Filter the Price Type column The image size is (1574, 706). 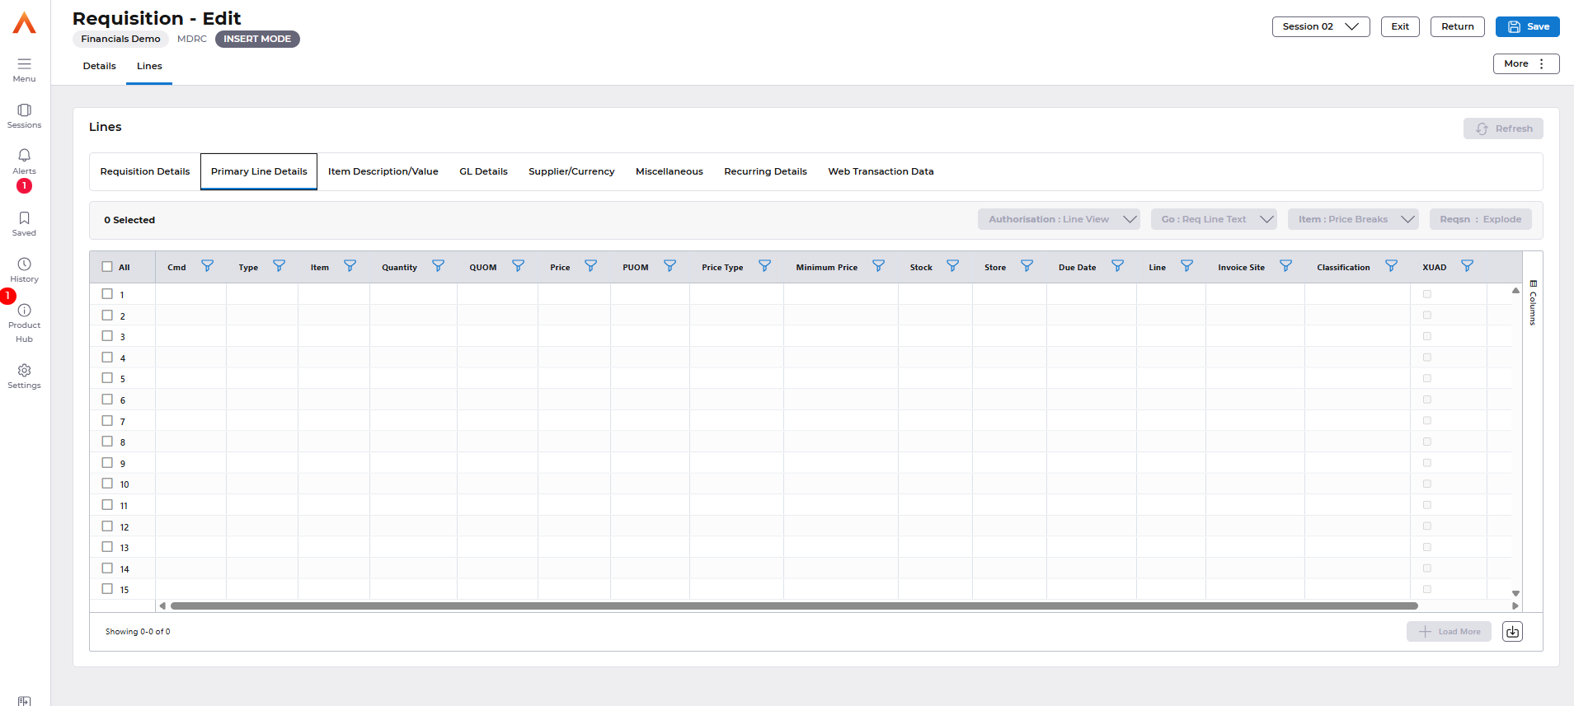click(765, 266)
